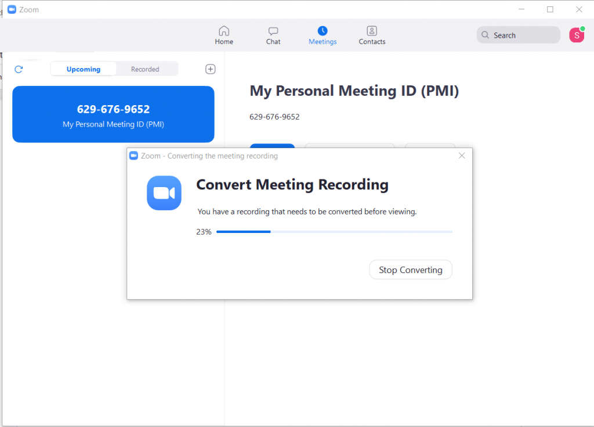This screenshot has width=594, height=427.
Task: Click the blue Zoom camera icon in the dialog
Action: pyautogui.click(x=164, y=193)
